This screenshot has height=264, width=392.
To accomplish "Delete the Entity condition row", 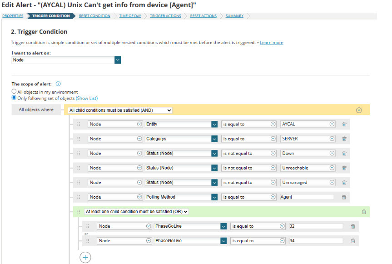I will pyautogui.click(x=344, y=124).
